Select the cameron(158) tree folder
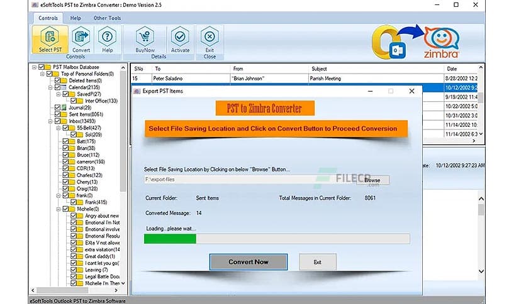This screenshot has width=526, height=304. coord(91,161)
